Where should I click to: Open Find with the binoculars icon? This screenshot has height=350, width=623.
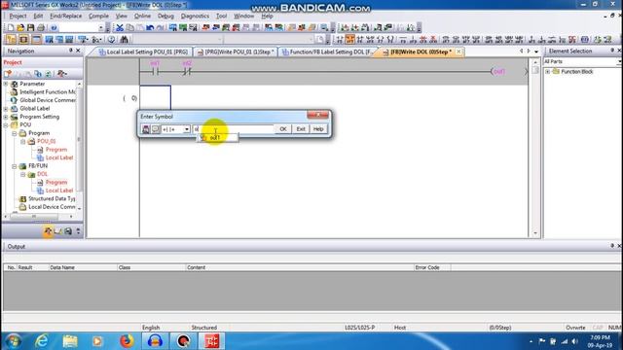tap(124, 39)
